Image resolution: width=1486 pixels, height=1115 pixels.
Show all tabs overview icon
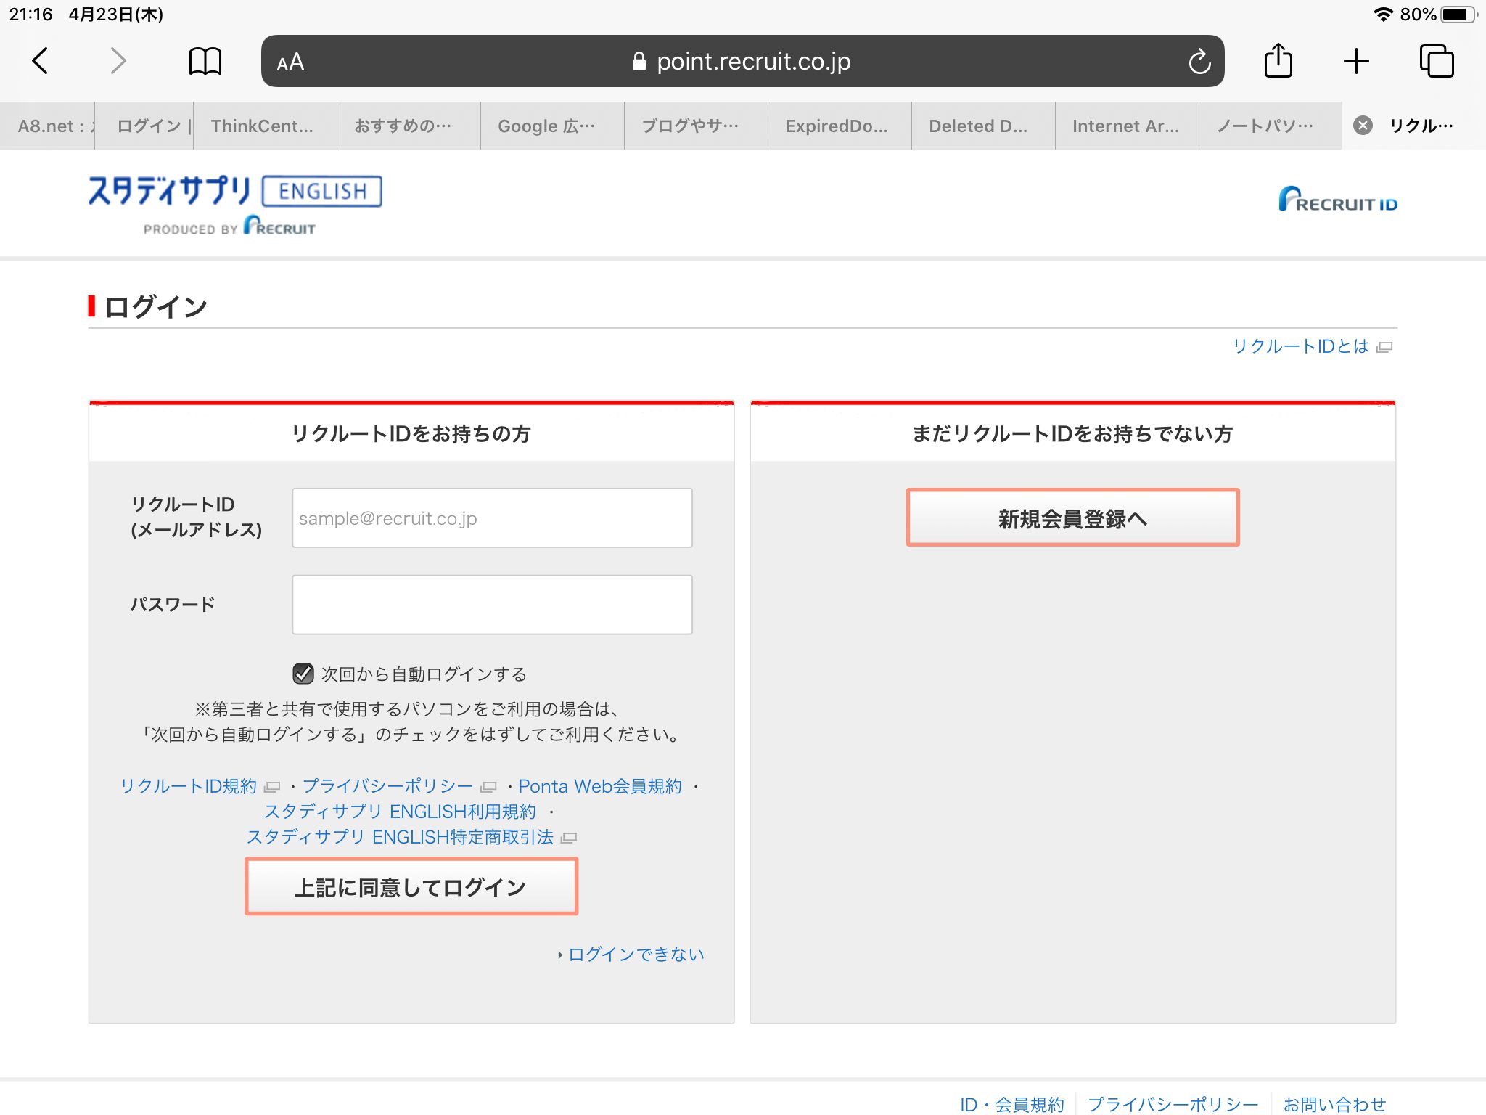(1437, 61)
